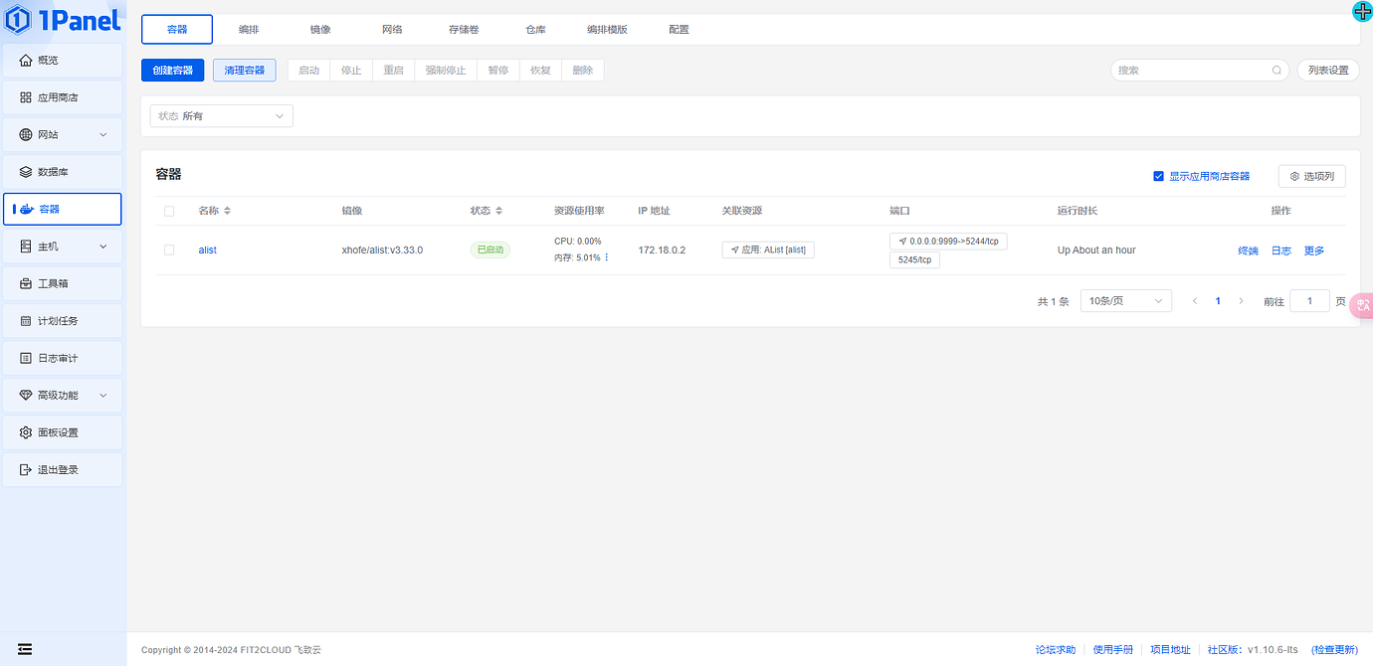Select the alist container row checkbox
The image size is (1373, 666).
(x=169, y=250)
